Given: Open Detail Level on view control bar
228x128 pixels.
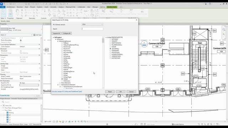Looking at the screenshot, I should [x=54, y=122].
